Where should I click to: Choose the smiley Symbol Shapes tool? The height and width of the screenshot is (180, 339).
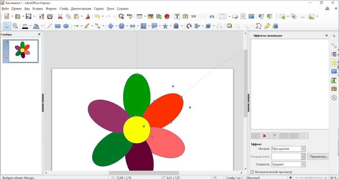point(121,26)
